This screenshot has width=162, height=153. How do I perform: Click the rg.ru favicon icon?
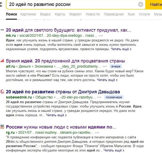point(2,127)
